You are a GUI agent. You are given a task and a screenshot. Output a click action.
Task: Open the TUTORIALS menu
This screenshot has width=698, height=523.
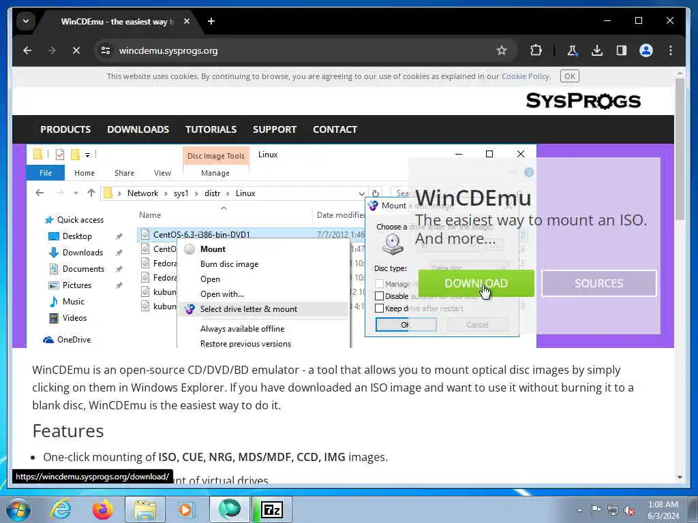[x=211, y=129]
